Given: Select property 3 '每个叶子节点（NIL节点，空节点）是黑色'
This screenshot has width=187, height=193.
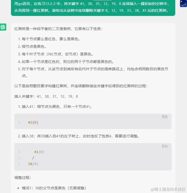Looking at the screenshot, I should 56,54.
